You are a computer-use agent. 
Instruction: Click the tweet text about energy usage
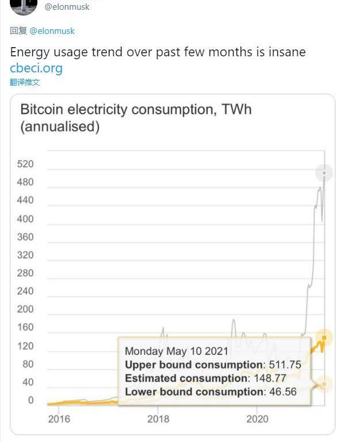[x=158, y=52]
